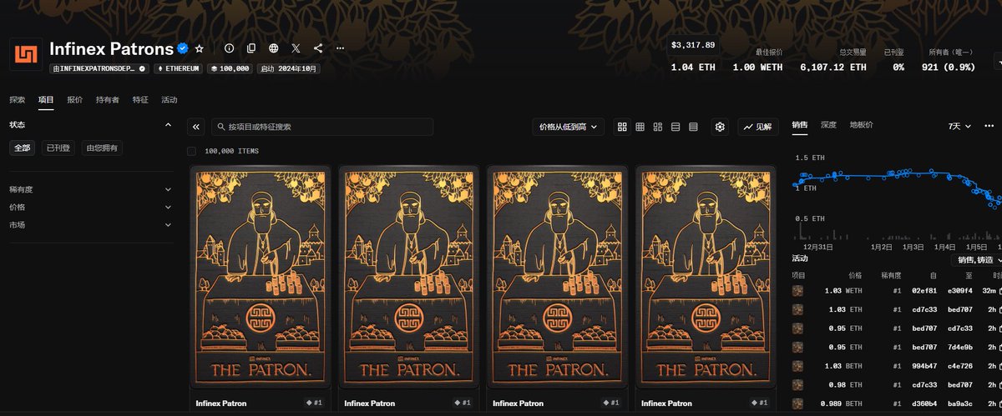Collapse the filter sidebar with double-chevron button
This screenshot has width=1002, height=416.
point(196,127)
